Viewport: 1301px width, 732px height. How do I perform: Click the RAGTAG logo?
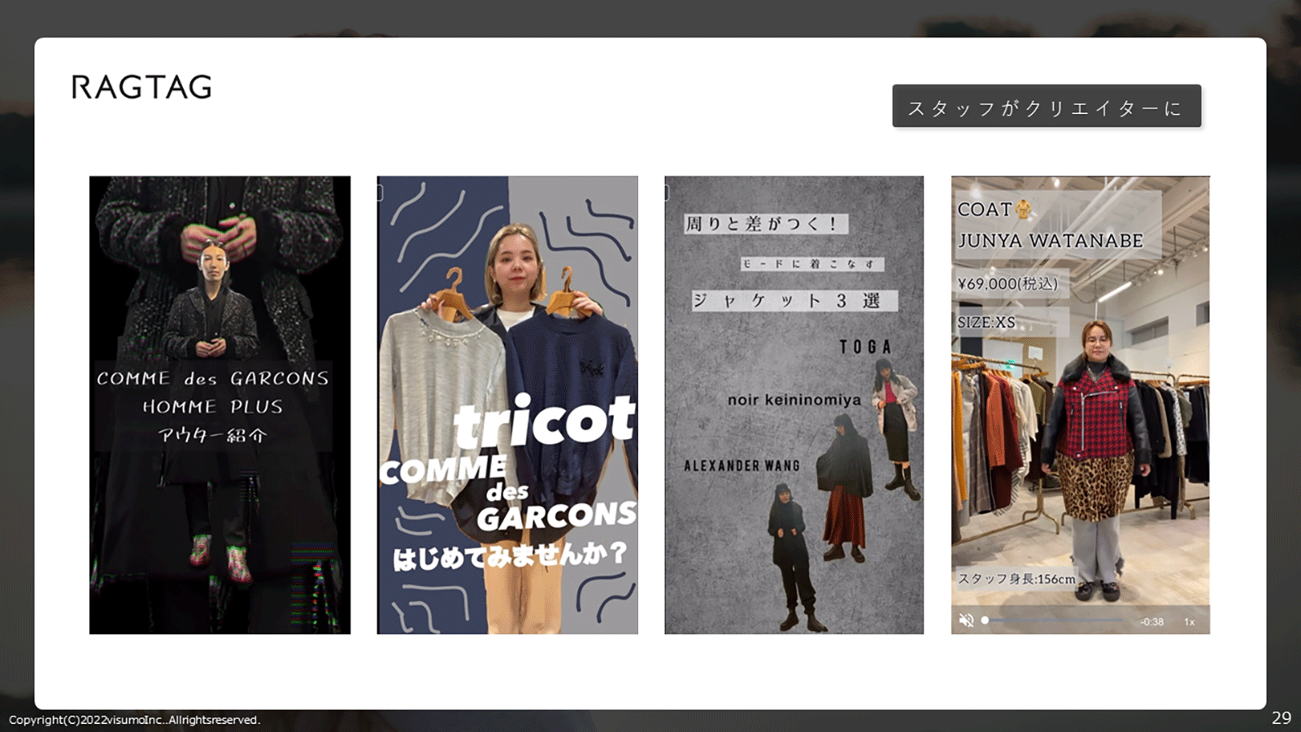pos(141,87)
